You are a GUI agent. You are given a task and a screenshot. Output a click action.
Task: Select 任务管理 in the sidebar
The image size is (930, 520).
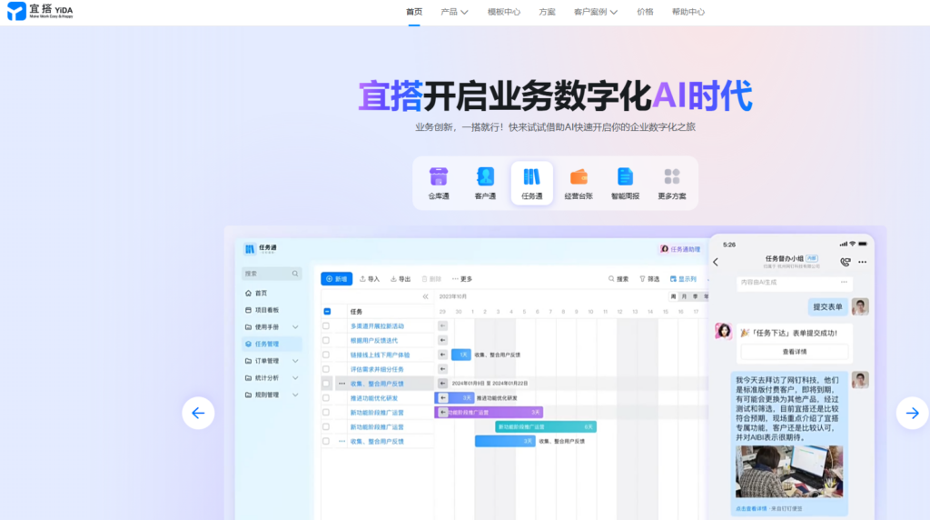click(272, 344)
